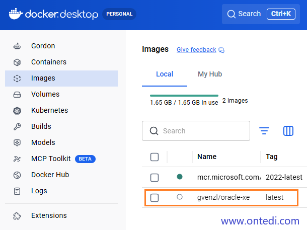This screenshot has height=230, width=307.
Task: Click the Gordon robot icon
Action: click(17, 46)
